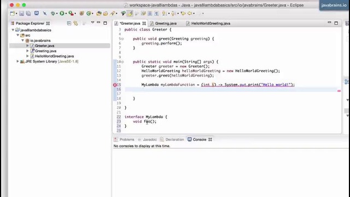Close the Greeter.java editor tab
The width and height of the screenshot is (350, 197).
144,23
